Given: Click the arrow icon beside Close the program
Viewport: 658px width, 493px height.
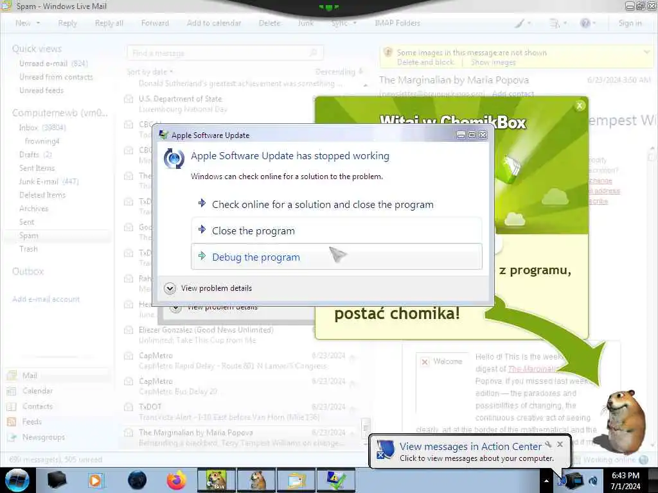Looking at the screenshot, I should (x=202, y=230).
